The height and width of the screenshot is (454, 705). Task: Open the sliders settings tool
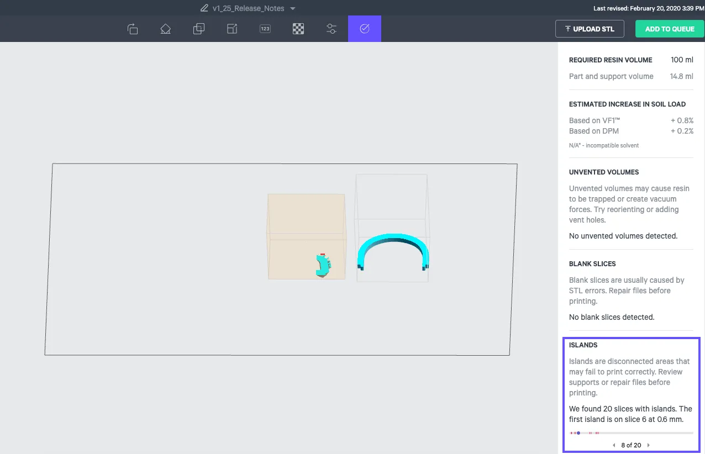[x=332, y=29]
